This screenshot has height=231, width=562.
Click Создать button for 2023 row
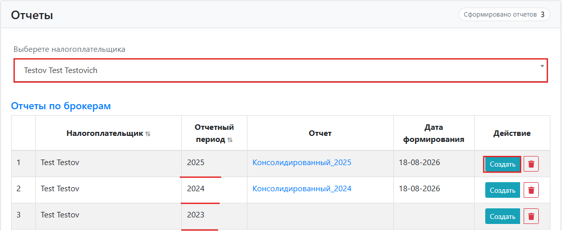click(x=502, y=216)
